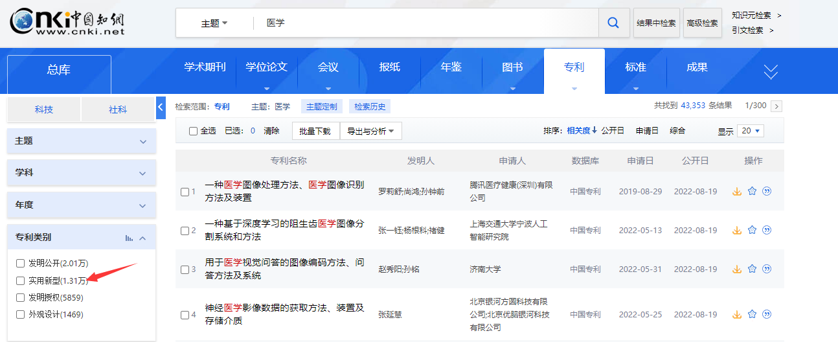Click the search box containing 医学

[427, 23]
